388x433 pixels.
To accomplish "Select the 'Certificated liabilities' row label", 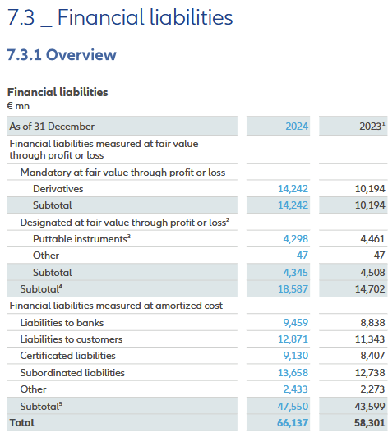I will tap(67, 356).
